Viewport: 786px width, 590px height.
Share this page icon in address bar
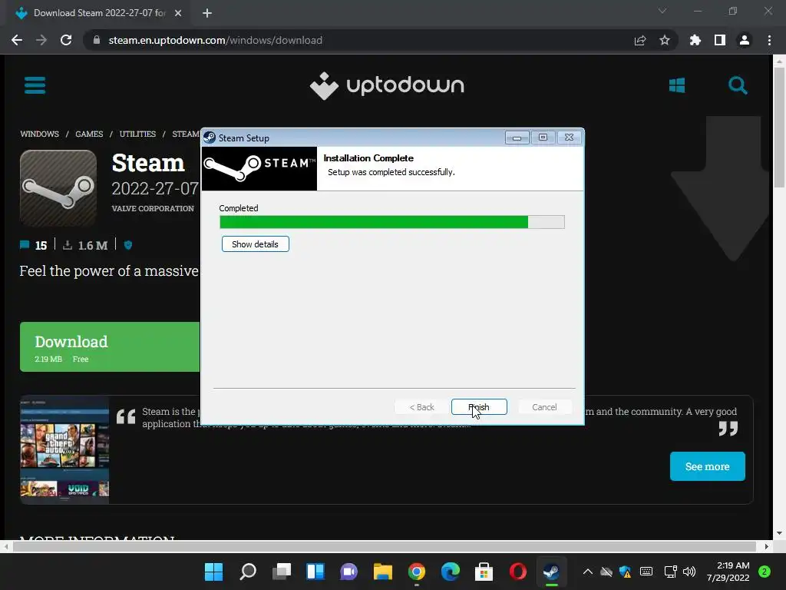640,40
